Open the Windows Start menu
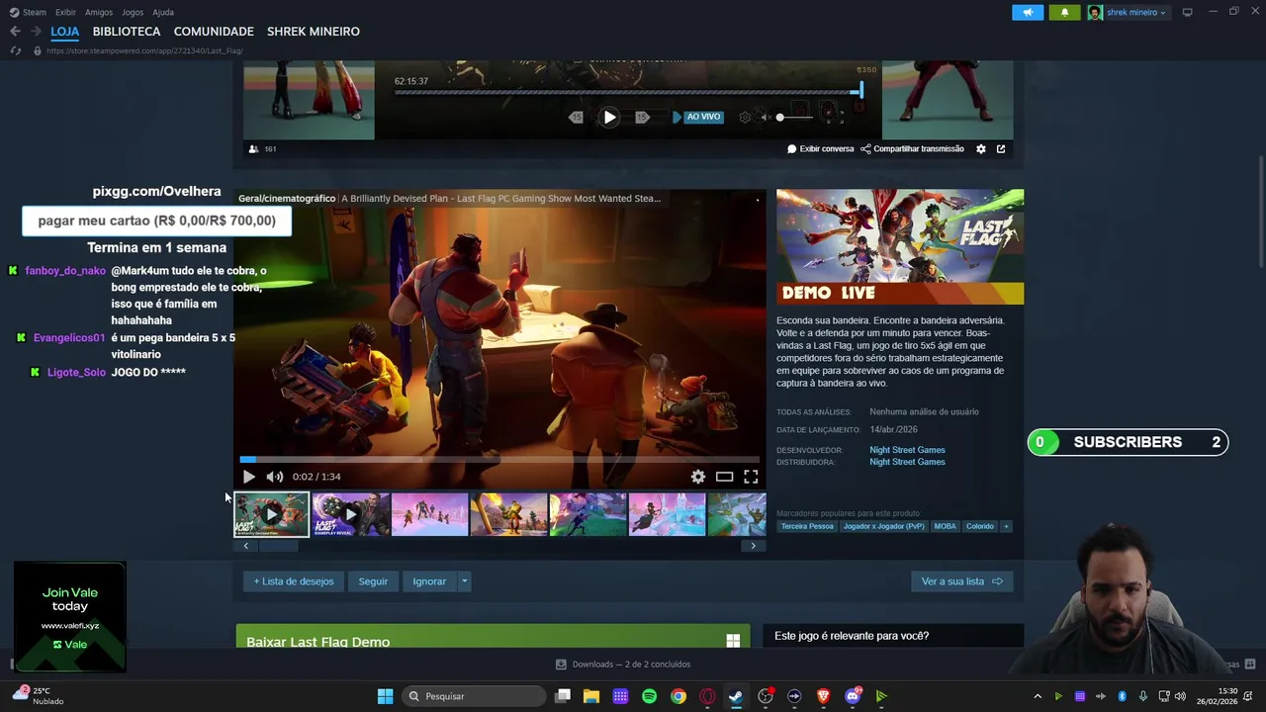 (x=385, y=696)
